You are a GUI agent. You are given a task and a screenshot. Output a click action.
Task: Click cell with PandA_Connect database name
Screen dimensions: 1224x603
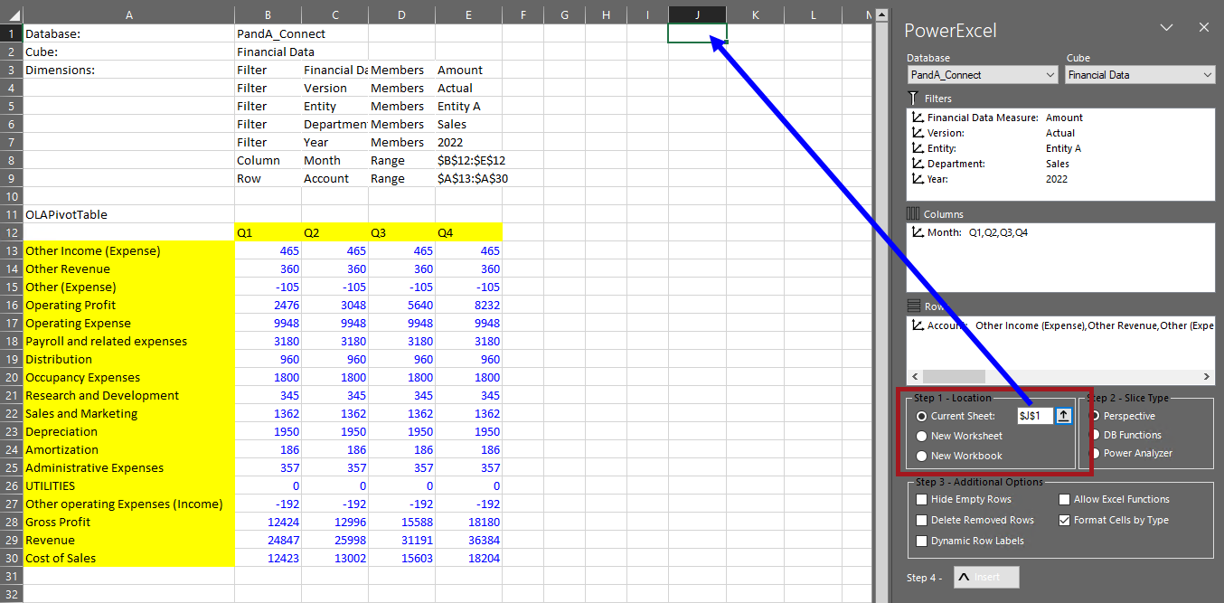268,33
